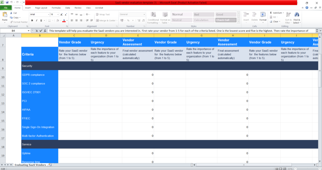The width and height of the screenshot is (322, 170).
Task: Click the formula bar text field
Action: click(x=181, y=31)
